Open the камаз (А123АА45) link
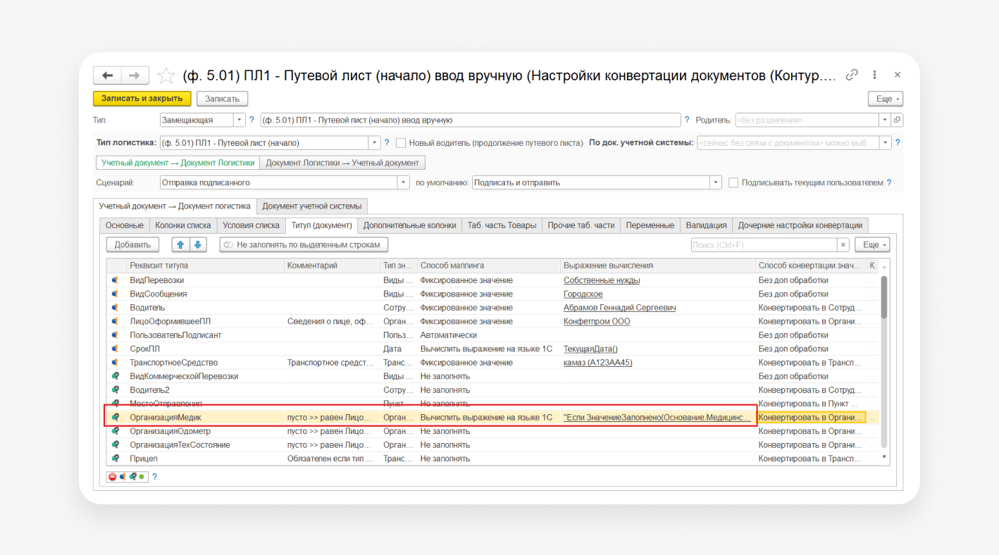Viewport: 999px width, 555px height. tap(598, 363)
